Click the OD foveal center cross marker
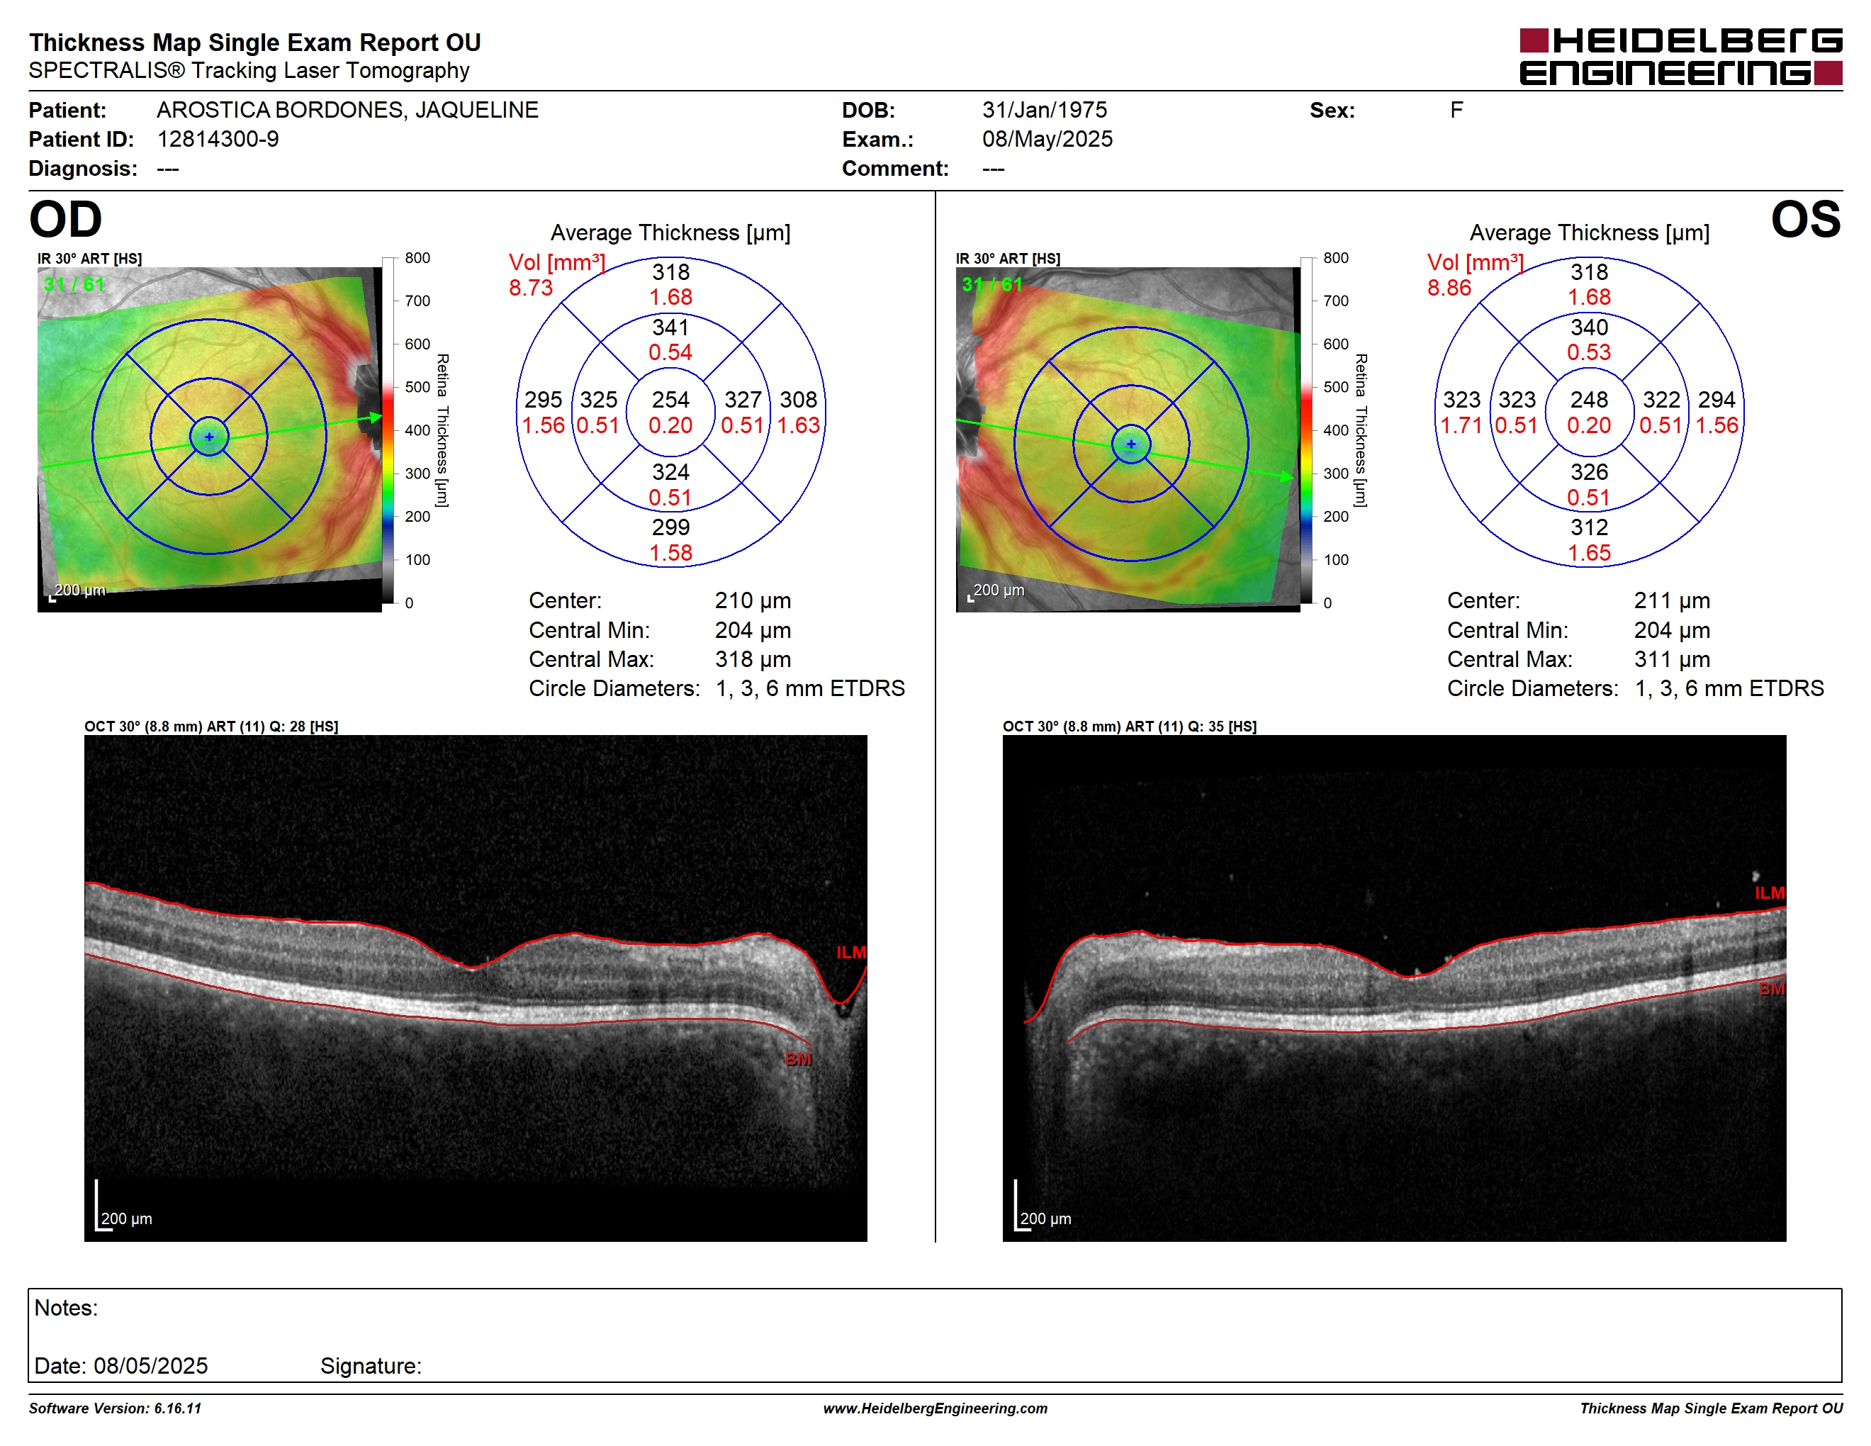The width and height of the screenshot is (1871, 1446). click(x=209, y=437)
